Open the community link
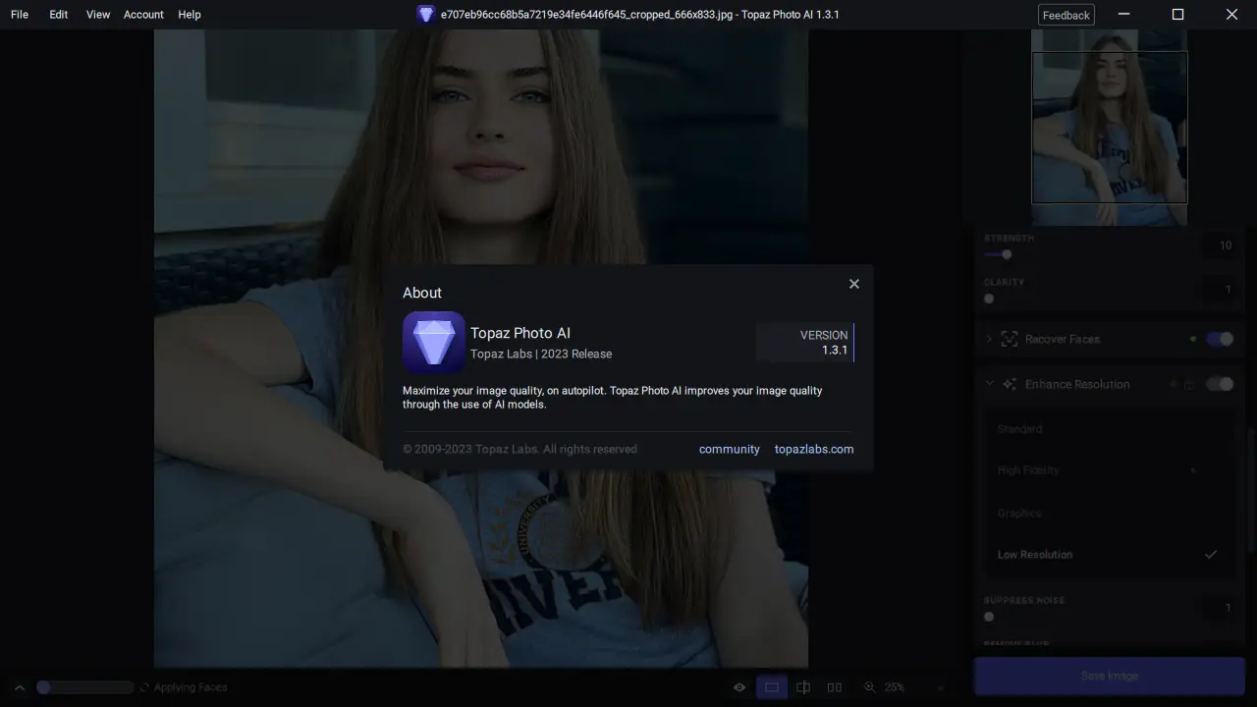 [730, 449]
